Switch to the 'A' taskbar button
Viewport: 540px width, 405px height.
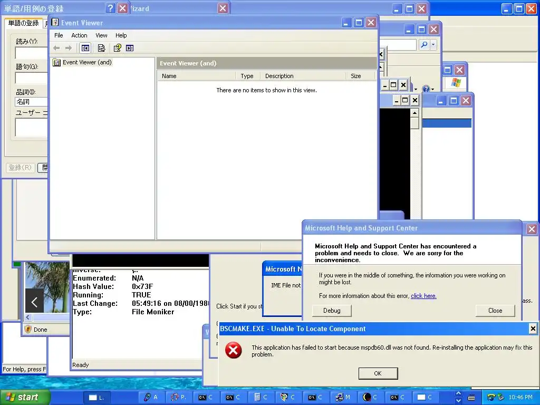click(x=151, y=397)
